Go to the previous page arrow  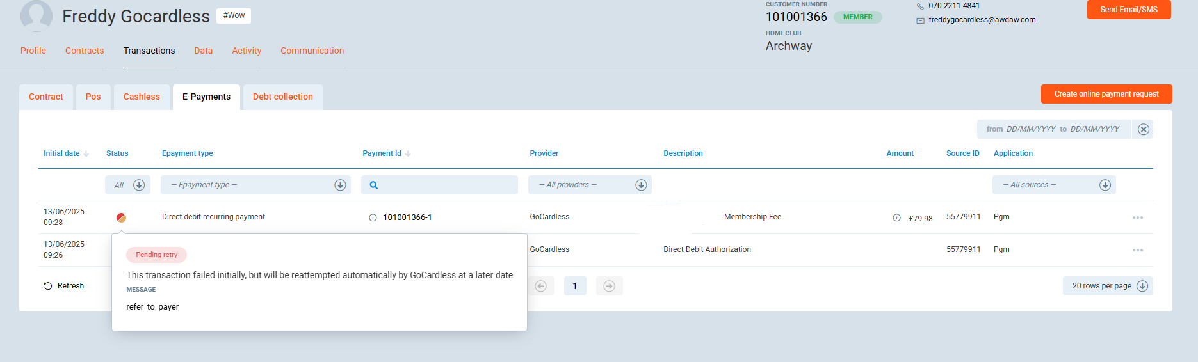(x=541, y=286)
